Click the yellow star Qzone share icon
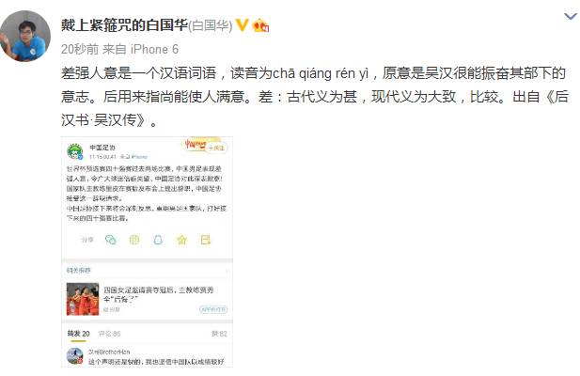The image size is (580, 376). tap(181, 240)
